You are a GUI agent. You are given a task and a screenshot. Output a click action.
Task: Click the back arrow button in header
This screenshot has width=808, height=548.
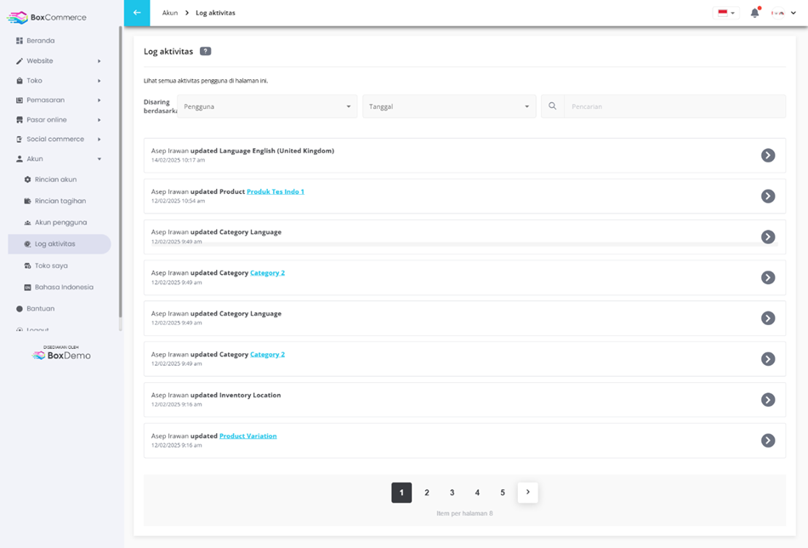pyautogui.click(x=137, y=13)
